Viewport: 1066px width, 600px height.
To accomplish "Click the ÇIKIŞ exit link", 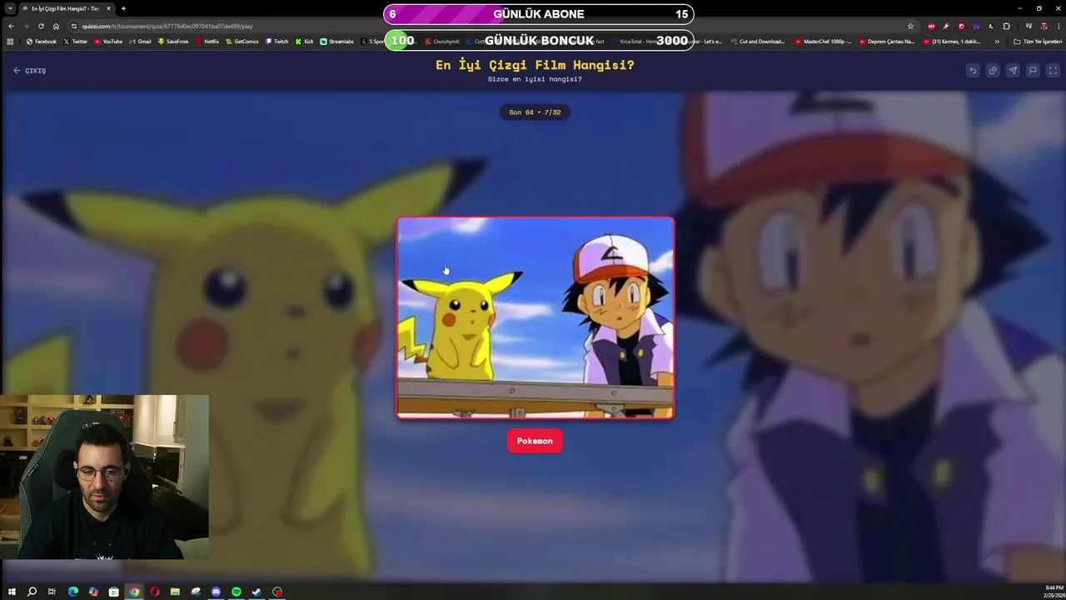I will 29,71.
